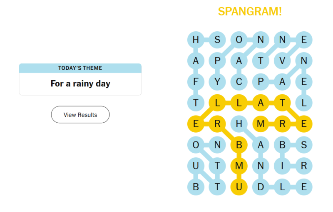Tap the blue H beside yellow M

point(239,124)
